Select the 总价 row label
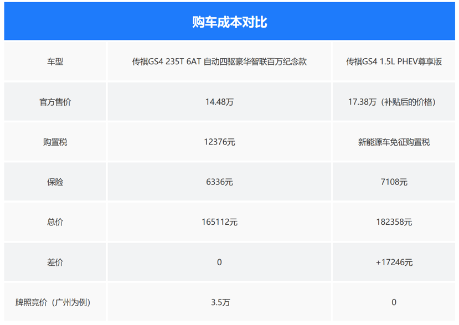Image resolution: width=459 pixels, height=325 pixels. click(x=55, y=222)
